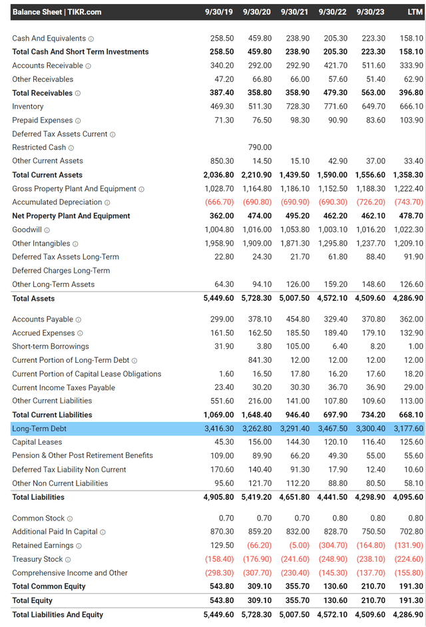Image resolution: width=426 pixels, height=627 pixels.
Task: Click the Inventory row label
Action: [x=27, y=106]
